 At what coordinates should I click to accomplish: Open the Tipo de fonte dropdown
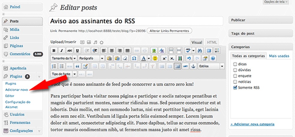point(64,74)
